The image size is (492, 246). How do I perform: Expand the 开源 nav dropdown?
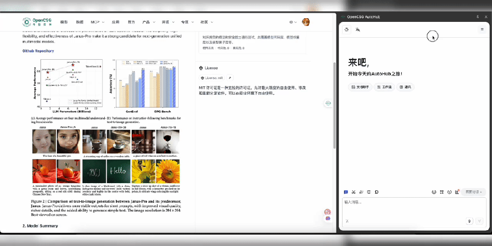click(x=168, y=22)
